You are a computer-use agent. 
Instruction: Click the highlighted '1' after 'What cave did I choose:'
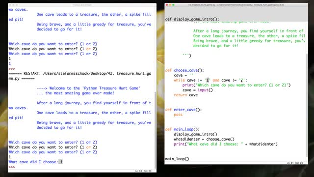pyautogui.click(x=61, y=162)
